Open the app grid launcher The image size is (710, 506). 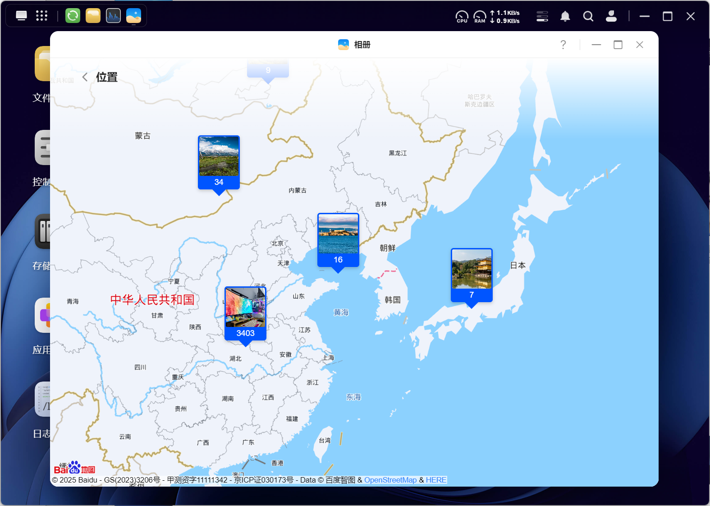[x=41, y=16]
